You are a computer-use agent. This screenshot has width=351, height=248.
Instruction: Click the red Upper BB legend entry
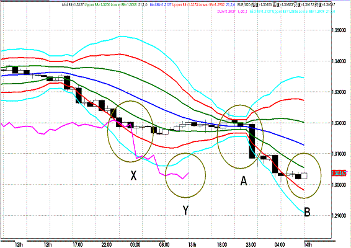(x=185, y=4)
